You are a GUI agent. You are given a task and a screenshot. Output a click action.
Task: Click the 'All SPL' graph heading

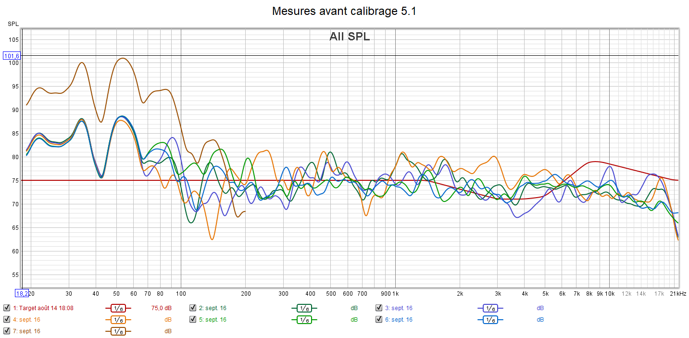(350, 37)
